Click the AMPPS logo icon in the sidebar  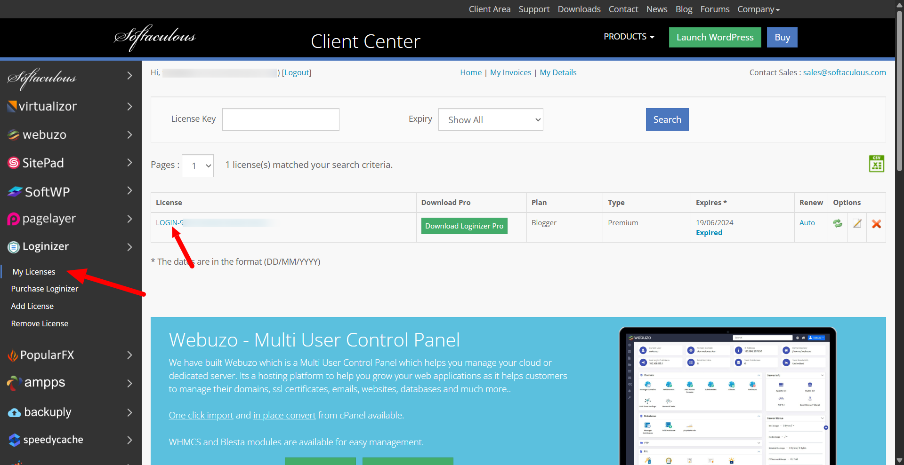(14, 383)
